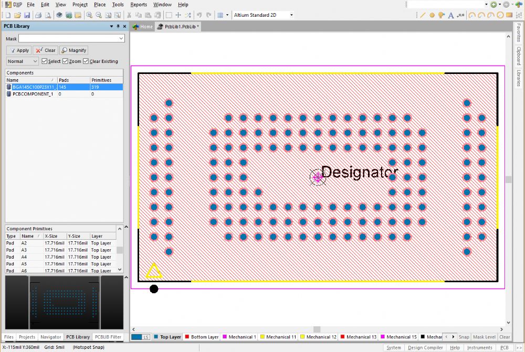This screenshot has width=525, height=352.
Task: Click the green navigate Back icon
Action: (x=493, y=5)
